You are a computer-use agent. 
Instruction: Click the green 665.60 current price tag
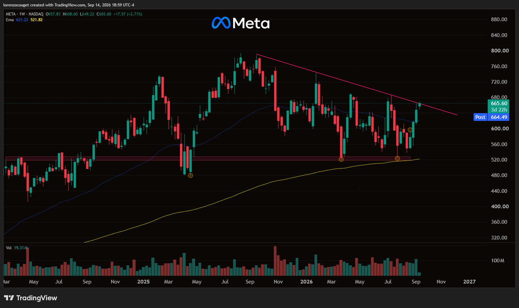(x=499, y=104)
